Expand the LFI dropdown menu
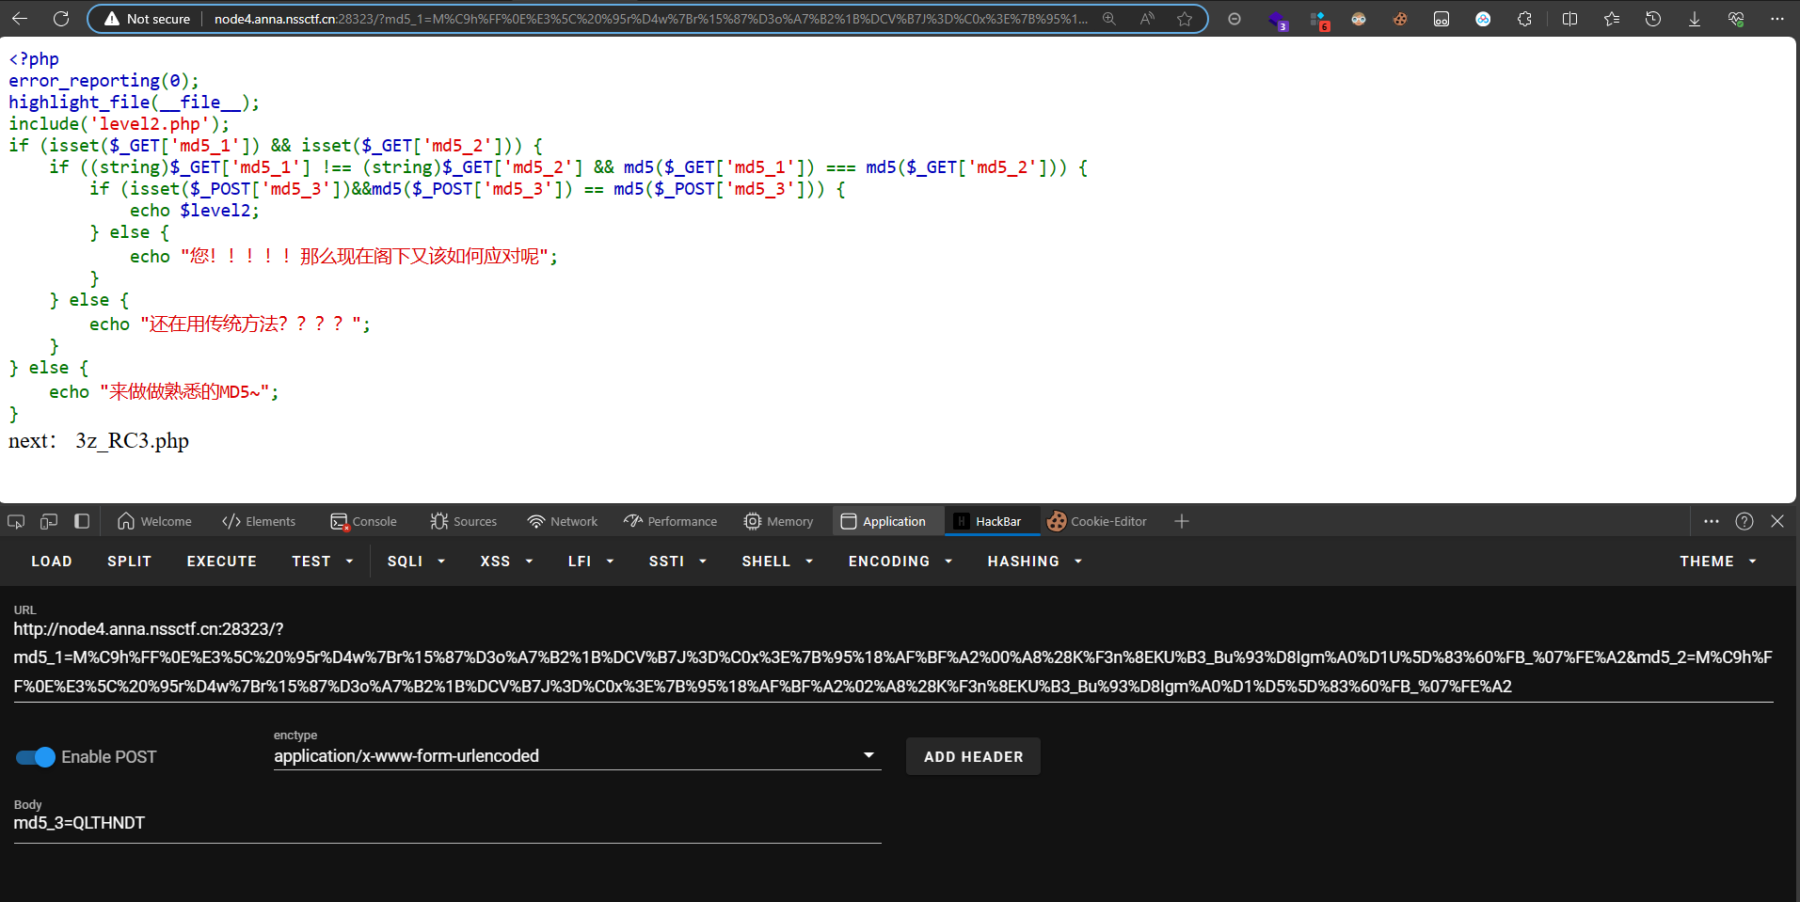Viewport: 1800px width, 902px height. [590, 562]
